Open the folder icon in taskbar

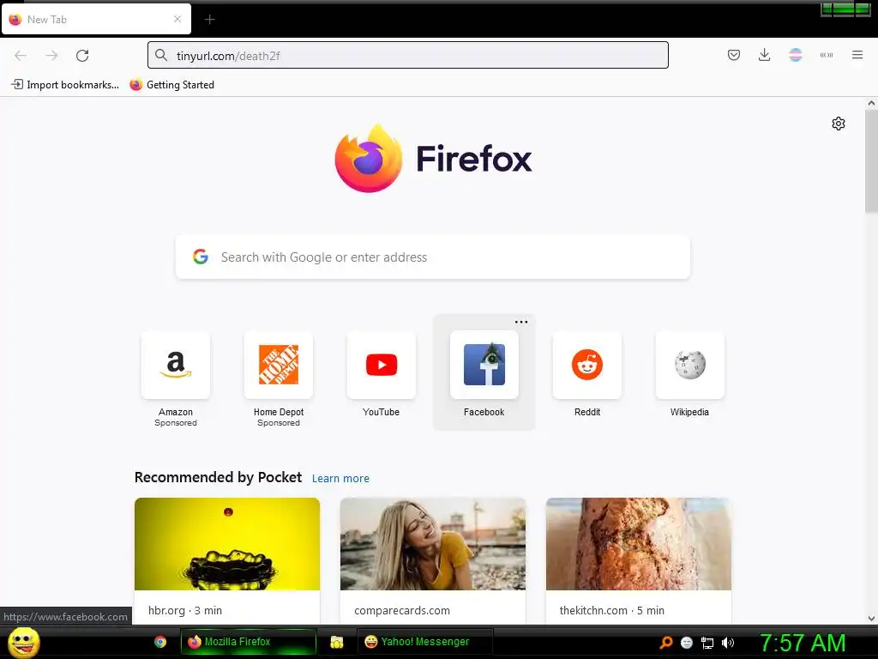point(336,642)
